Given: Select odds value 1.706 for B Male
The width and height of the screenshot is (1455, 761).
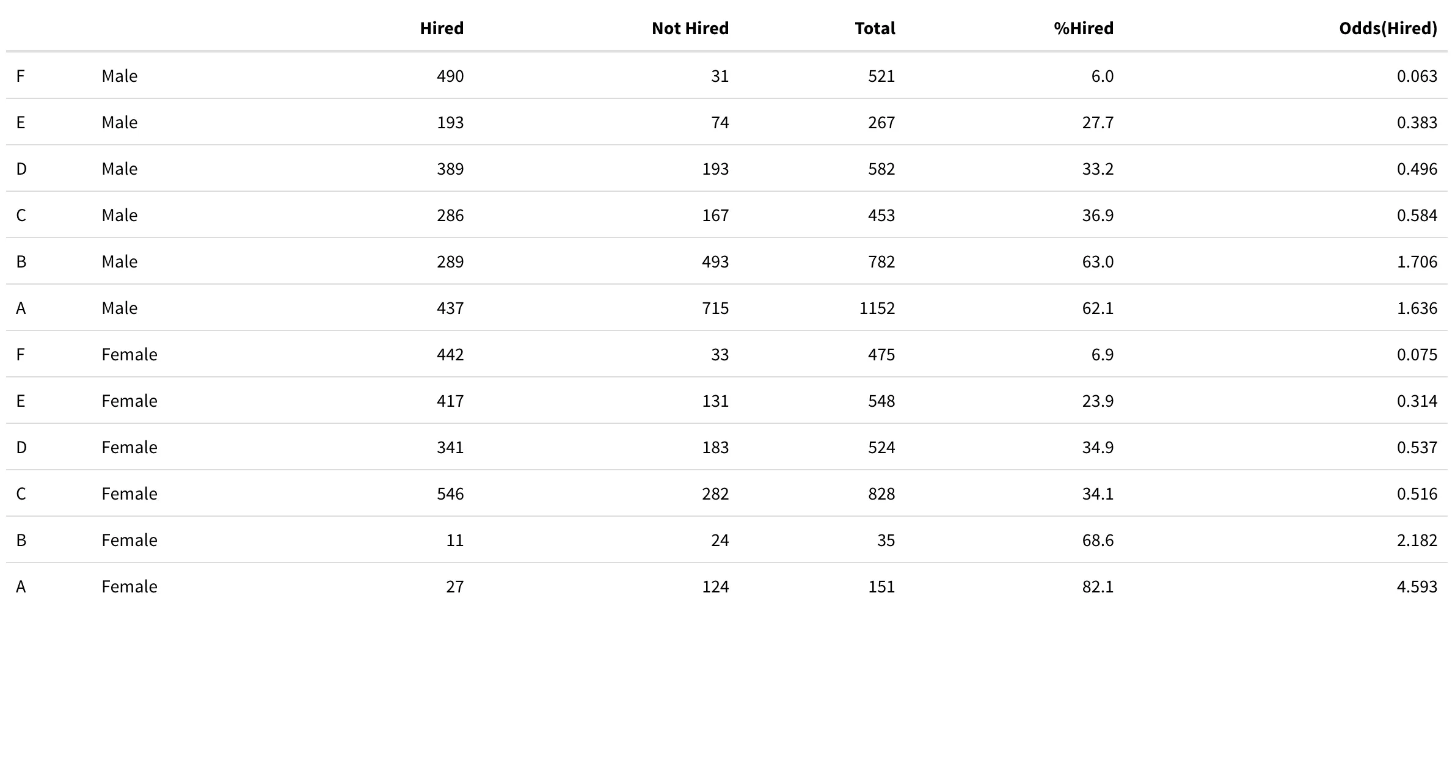Looking at the screenshot, I should (1417, 262).
